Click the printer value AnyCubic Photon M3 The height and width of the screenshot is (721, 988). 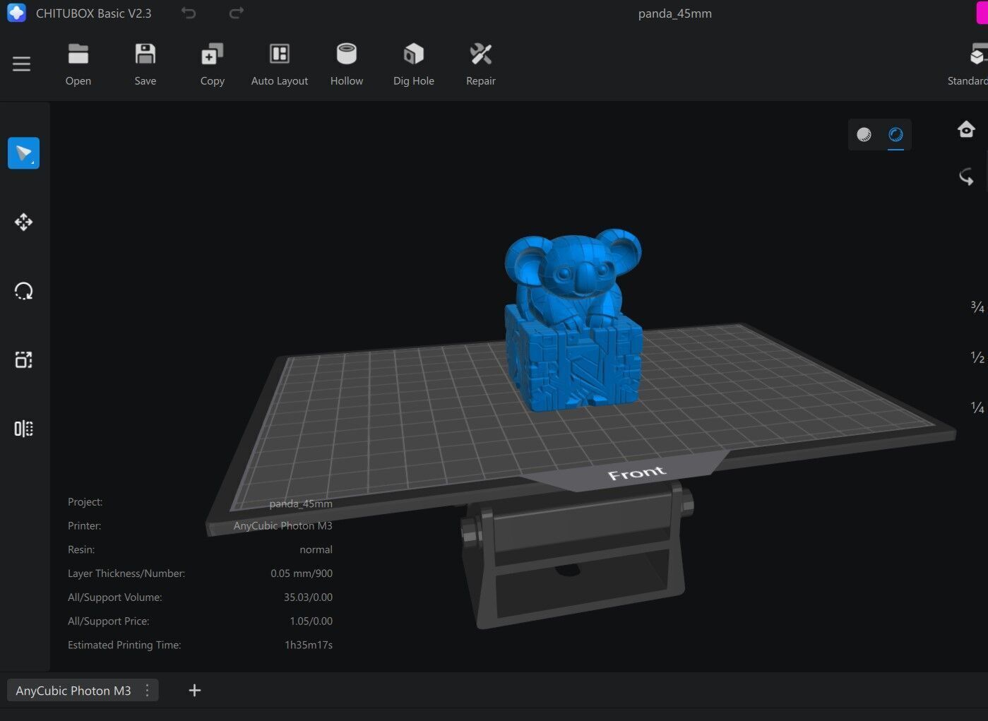282,525
